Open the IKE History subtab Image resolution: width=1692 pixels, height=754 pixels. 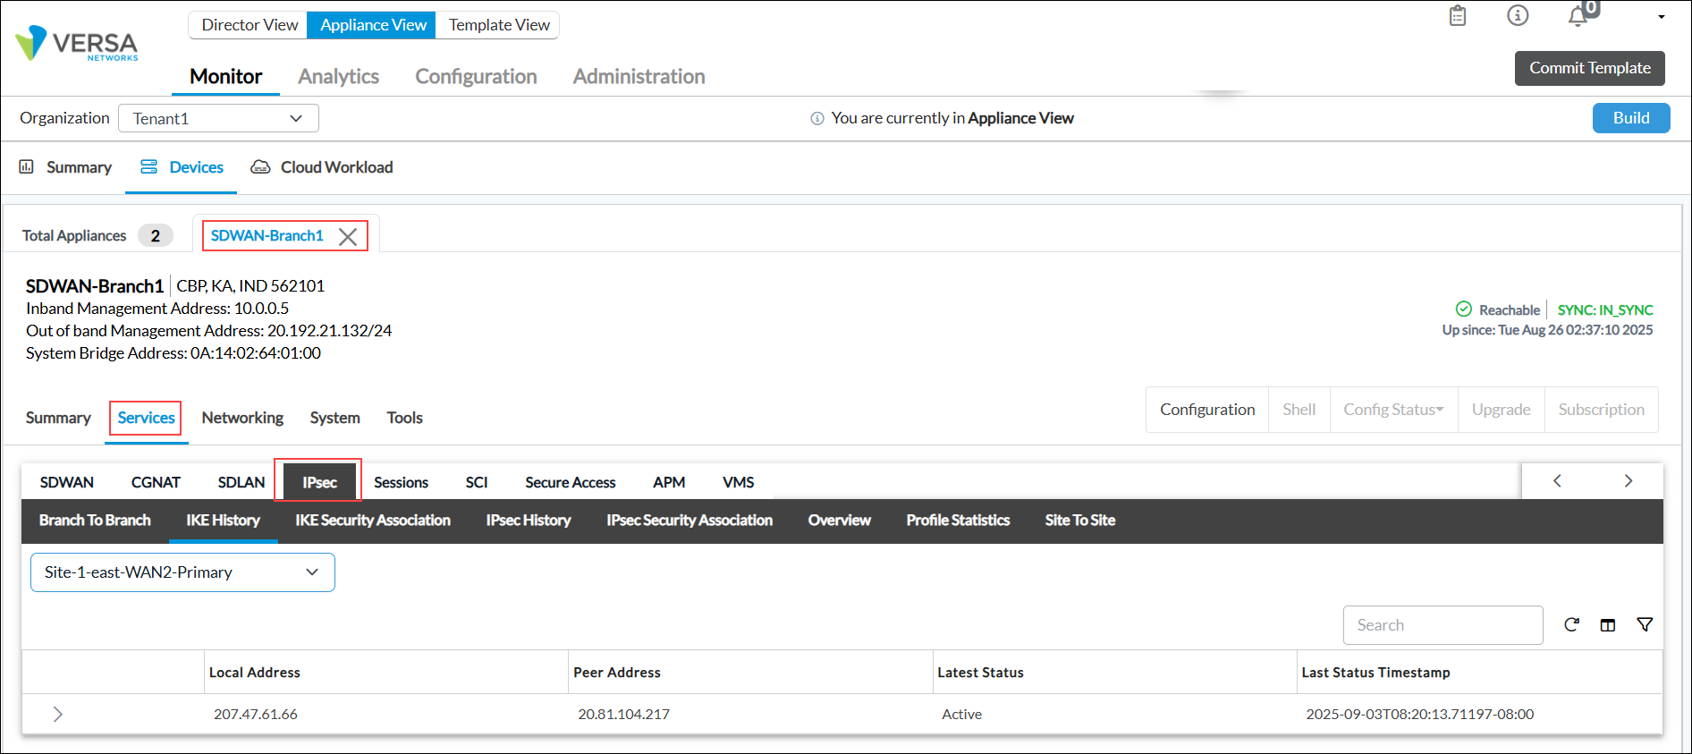pyautogui.click(x=223, y=521)
